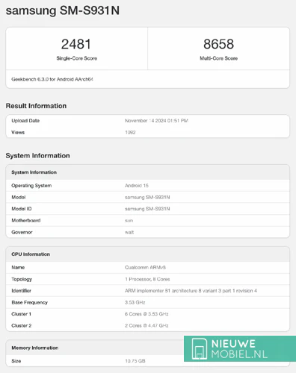296x373 pixels.
Task: Click the 'Multi-Core Score' label
Action: (x=218, y=58)
